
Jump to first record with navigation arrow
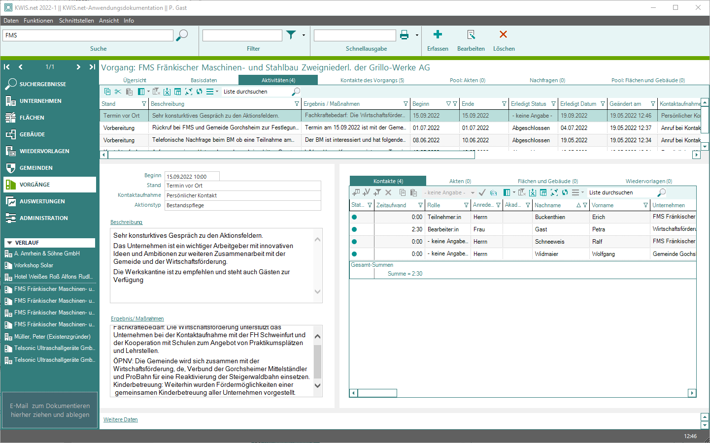coord(7,67)
